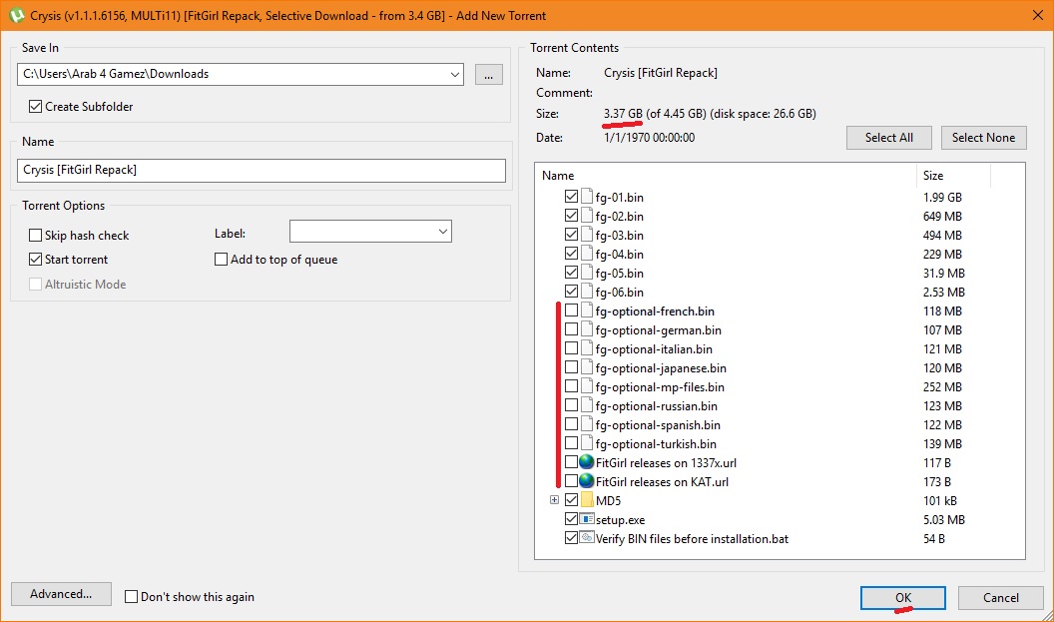Uncheck the Start torrent checkbox
Screen dimensions: 1054x622
(36, 259)
